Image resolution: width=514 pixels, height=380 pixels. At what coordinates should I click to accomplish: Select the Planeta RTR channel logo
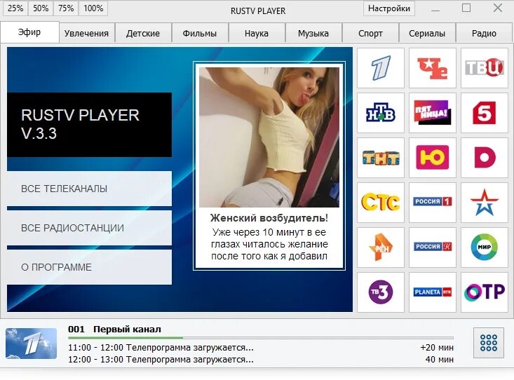pos(433,292)
